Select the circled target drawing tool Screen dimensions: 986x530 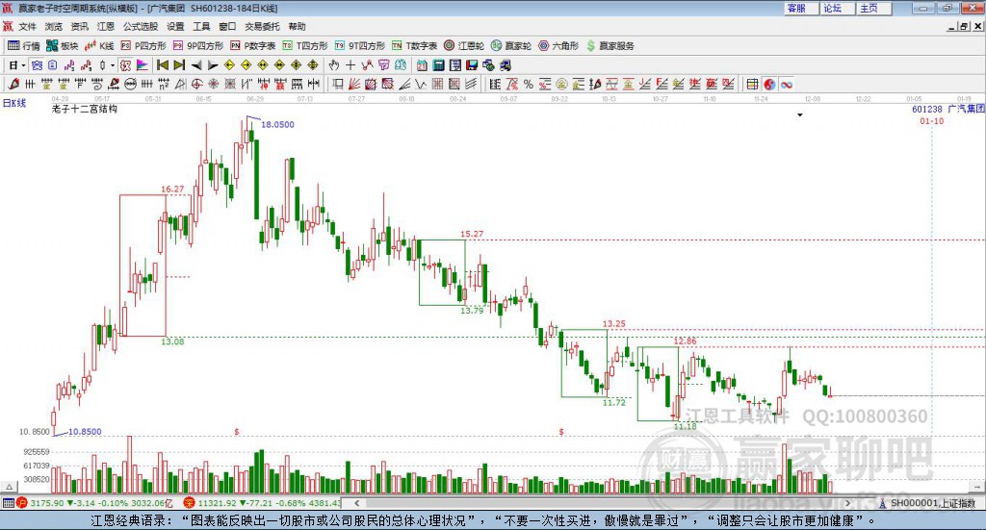pyautogui.click(x=196, y=84)
